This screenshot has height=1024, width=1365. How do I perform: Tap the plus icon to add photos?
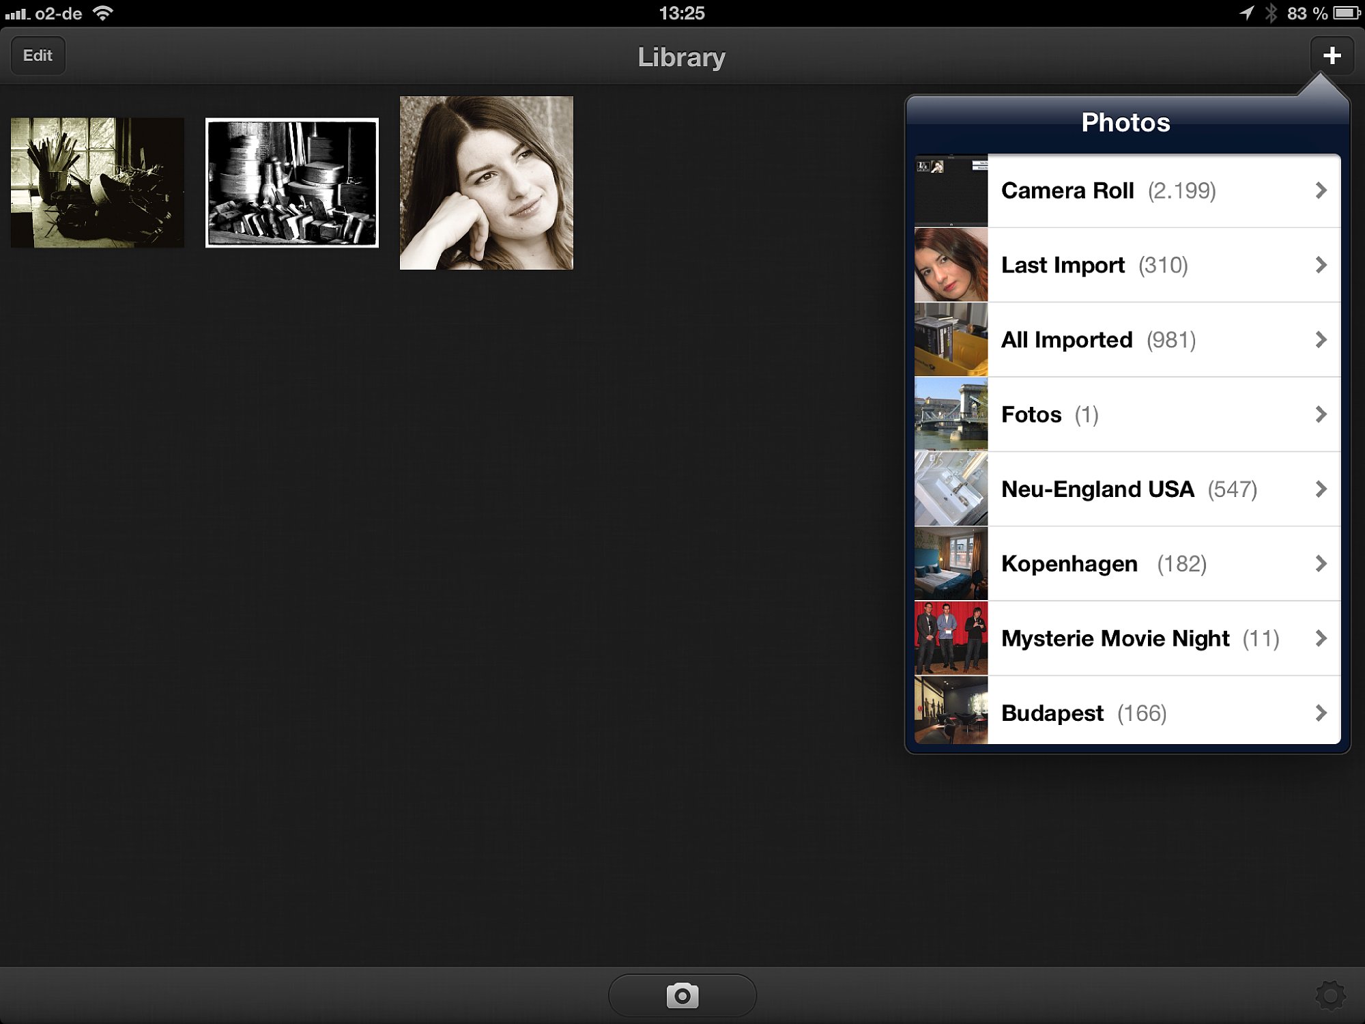1332,55
